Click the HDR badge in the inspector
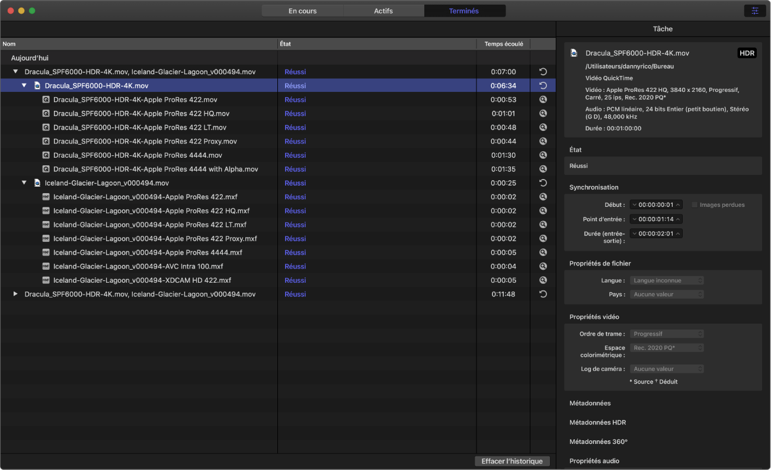This screenshot has width=771, height=470. [x=747, y=53]
